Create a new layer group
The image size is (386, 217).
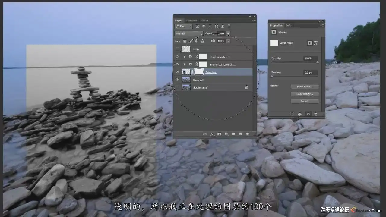pyautogui.click(x=233, y=134)
